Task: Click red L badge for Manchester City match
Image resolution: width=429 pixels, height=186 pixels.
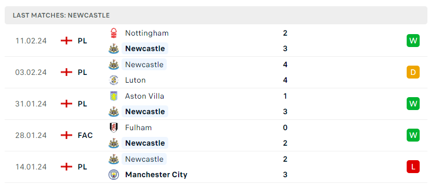Action: coord(413,167)
